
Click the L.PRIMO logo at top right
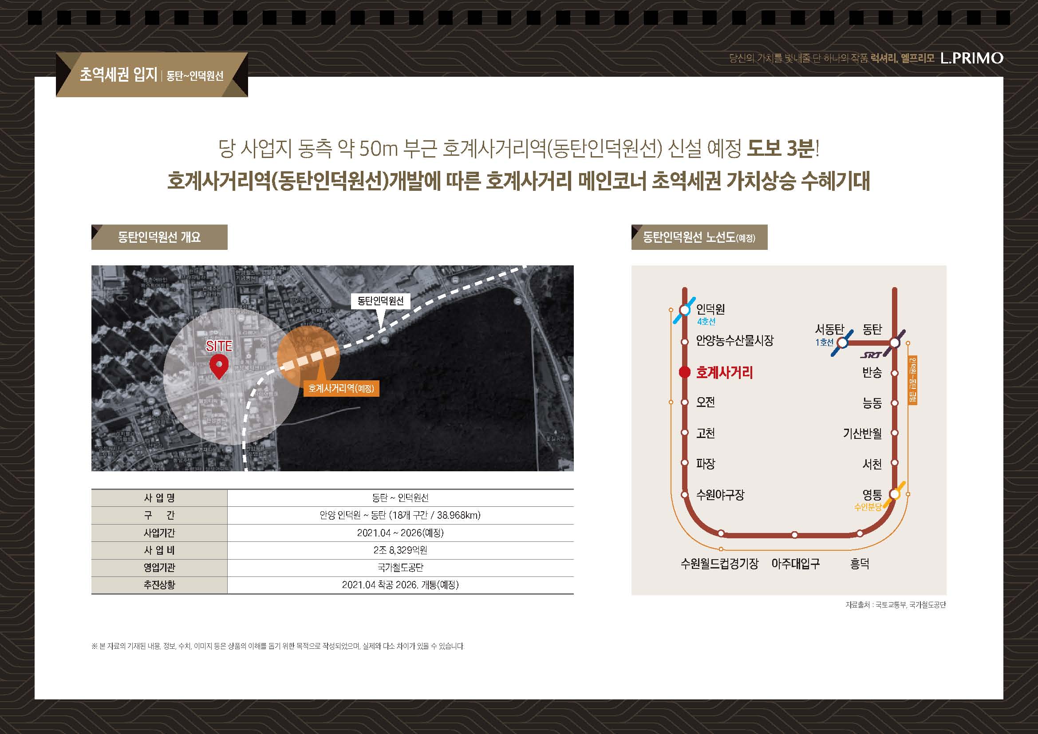(971, 58)
